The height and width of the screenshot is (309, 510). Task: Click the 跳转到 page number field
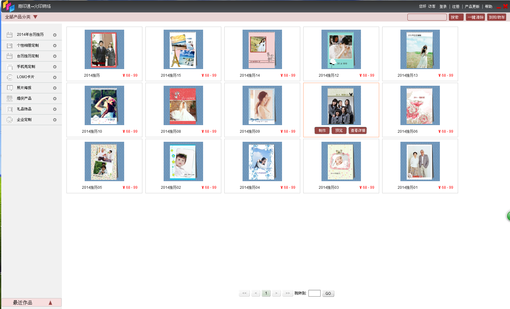pyautogui.click(x=314, y=293)
